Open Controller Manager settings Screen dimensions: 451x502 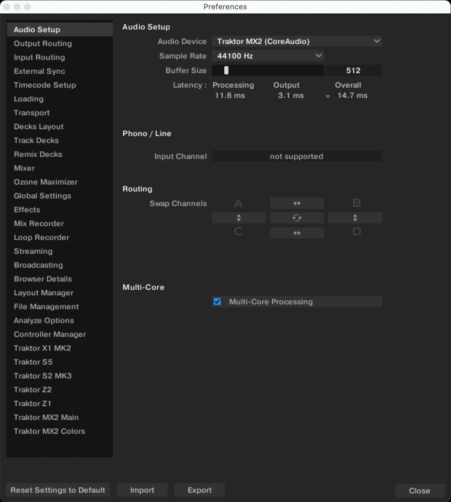pyautogui.click(x=50, y=334)
